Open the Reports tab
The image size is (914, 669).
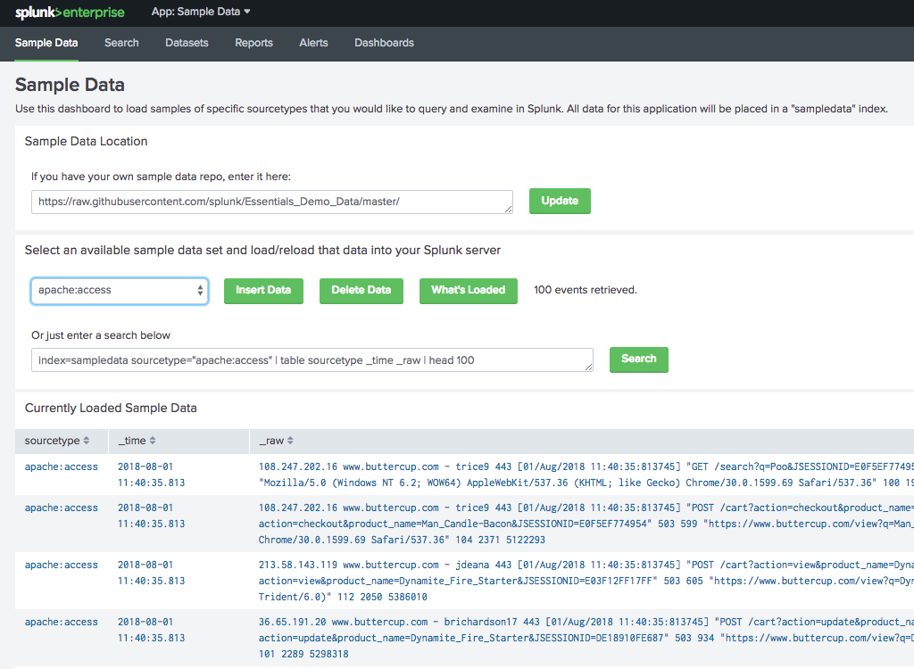tap(253, 43)
